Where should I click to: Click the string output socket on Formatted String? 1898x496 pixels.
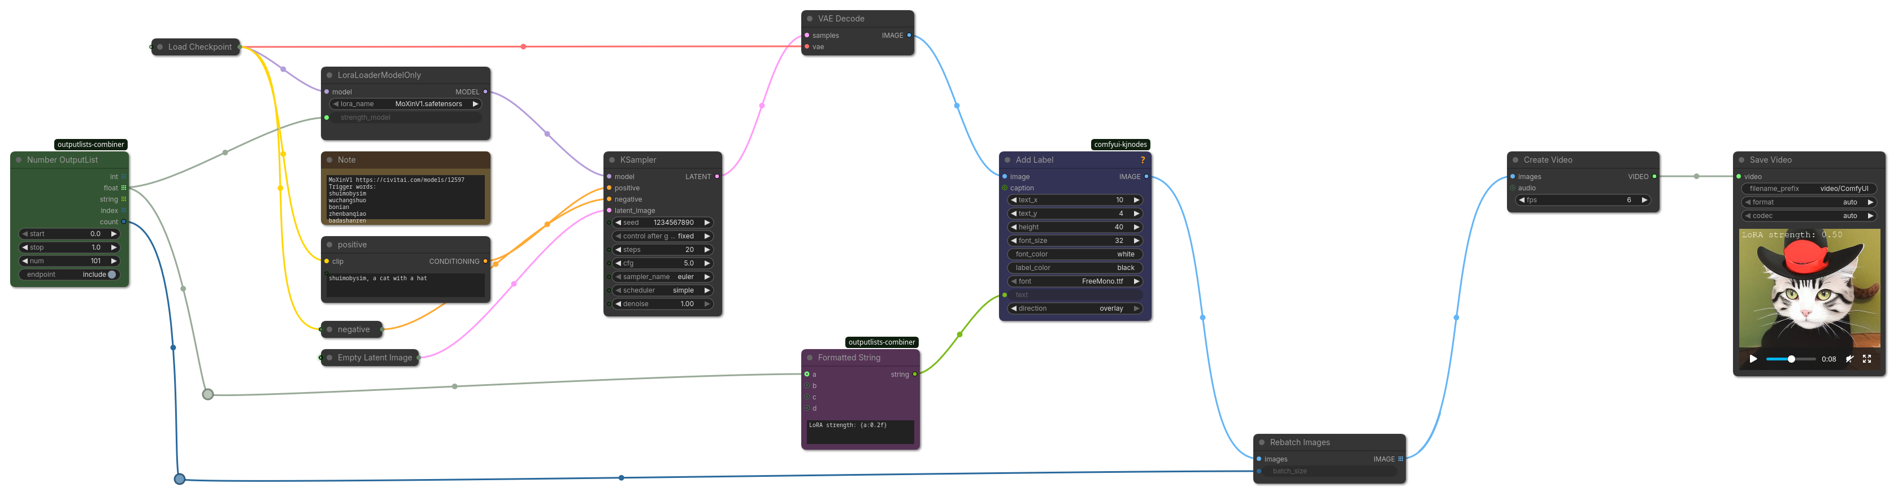tap(914, 375)
